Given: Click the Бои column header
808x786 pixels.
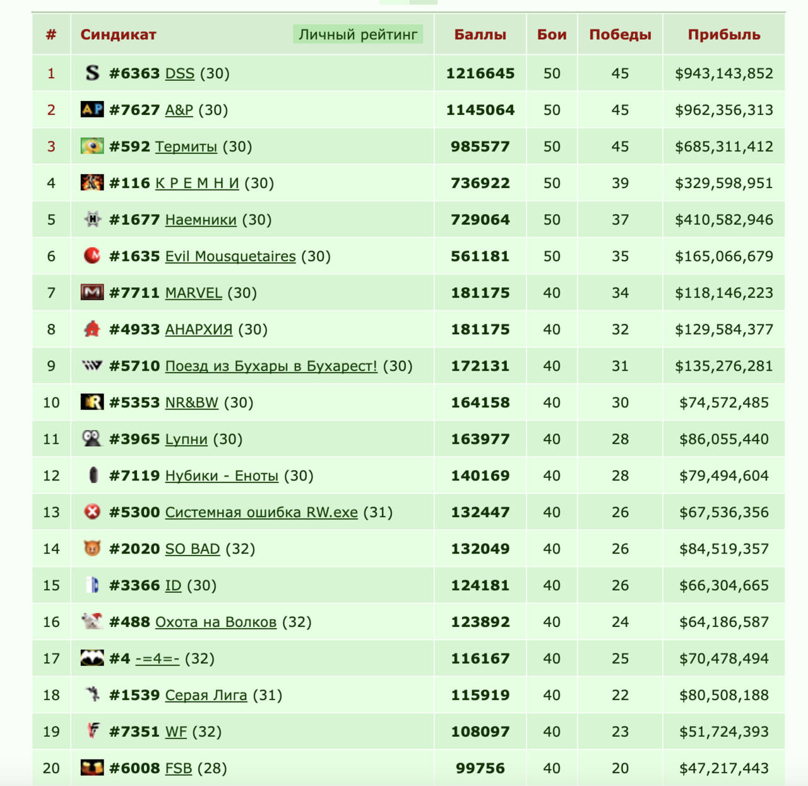Looking at the screenshot, I should click(x=552, y=35).
